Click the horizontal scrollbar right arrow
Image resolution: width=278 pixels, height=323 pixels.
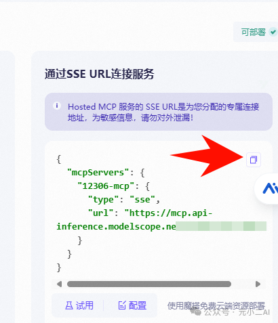[x=258, y=284]
